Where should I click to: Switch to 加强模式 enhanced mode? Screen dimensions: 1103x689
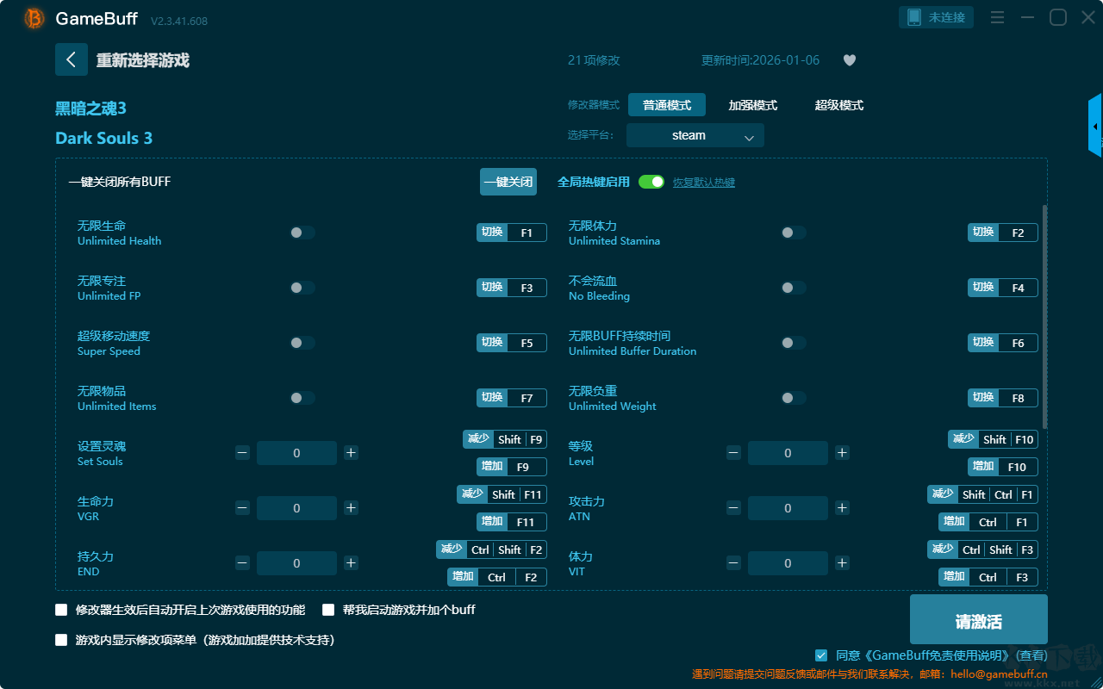point(753,105)
